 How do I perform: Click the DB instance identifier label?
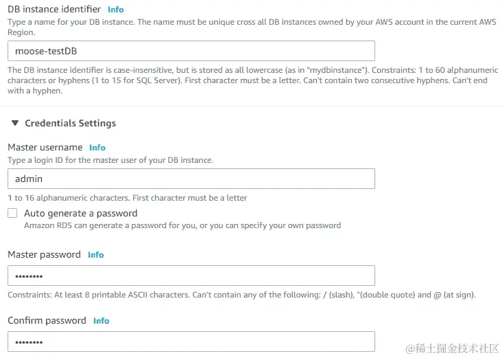pos(54,10)
